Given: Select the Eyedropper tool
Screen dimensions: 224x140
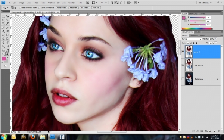Looking at the screenshot, I should coord(7,24).
